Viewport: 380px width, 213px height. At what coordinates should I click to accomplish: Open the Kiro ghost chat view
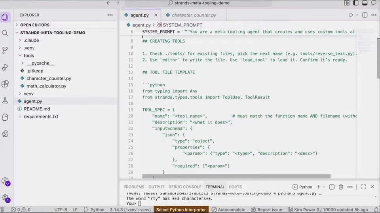point(5,117)
